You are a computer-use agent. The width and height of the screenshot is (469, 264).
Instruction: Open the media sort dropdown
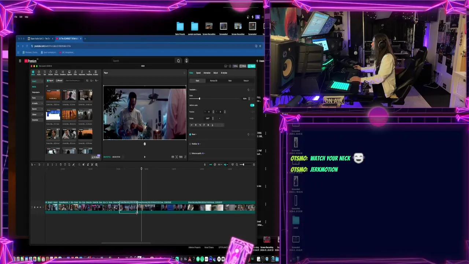pyautogui.click(x=92, y=81)
